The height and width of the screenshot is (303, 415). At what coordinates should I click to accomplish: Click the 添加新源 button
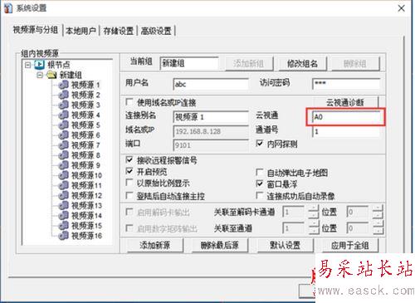pos(155,246)
